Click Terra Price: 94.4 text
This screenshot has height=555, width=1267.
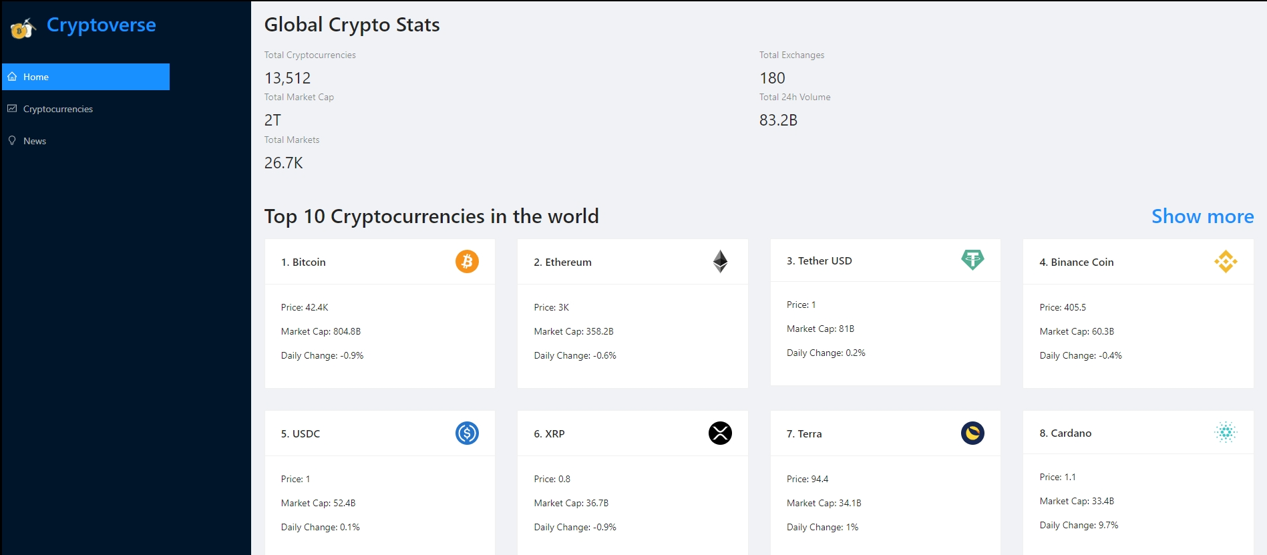[x=807, y=480]
